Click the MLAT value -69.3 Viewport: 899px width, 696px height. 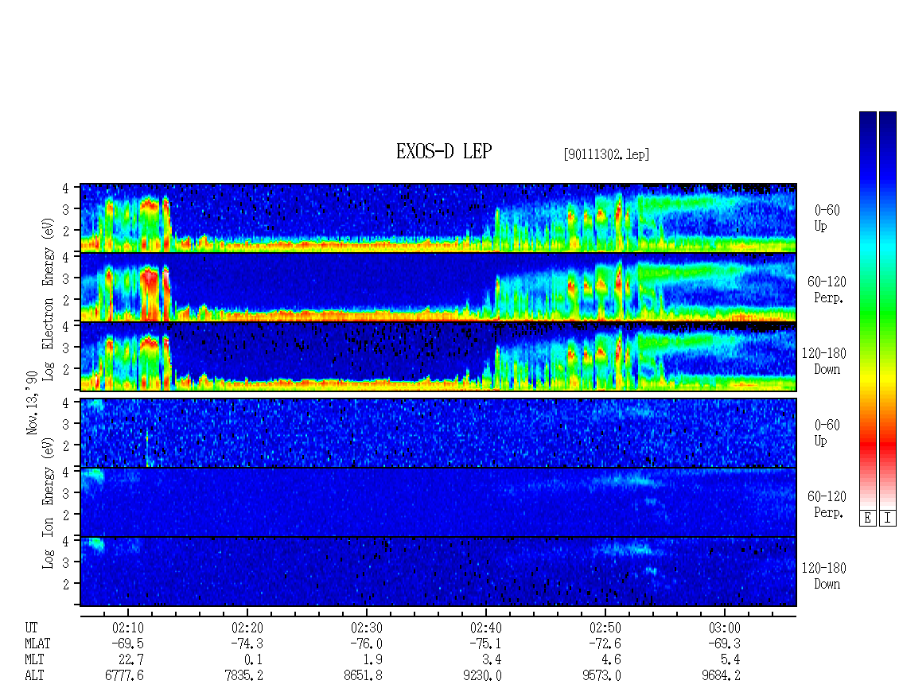[724, 644]
